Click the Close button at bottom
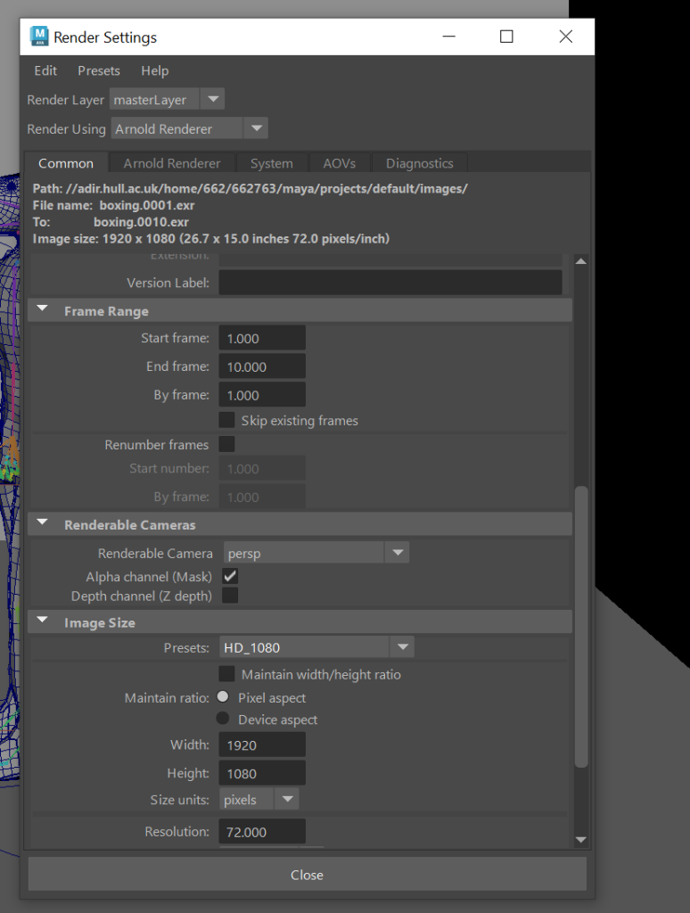Image resolution: width=690 pixels, height=913 pixels. (x=307, y=875)
